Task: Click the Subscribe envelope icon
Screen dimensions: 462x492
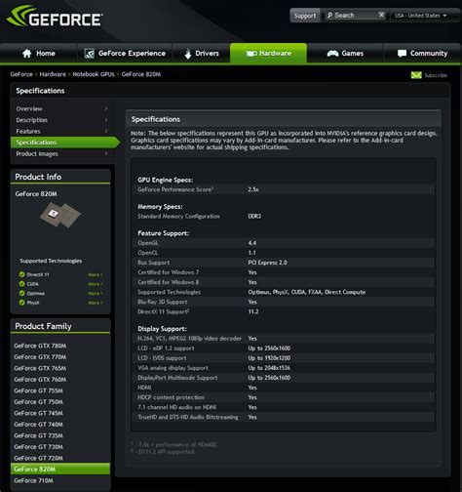Action: [x=416, y=75]
